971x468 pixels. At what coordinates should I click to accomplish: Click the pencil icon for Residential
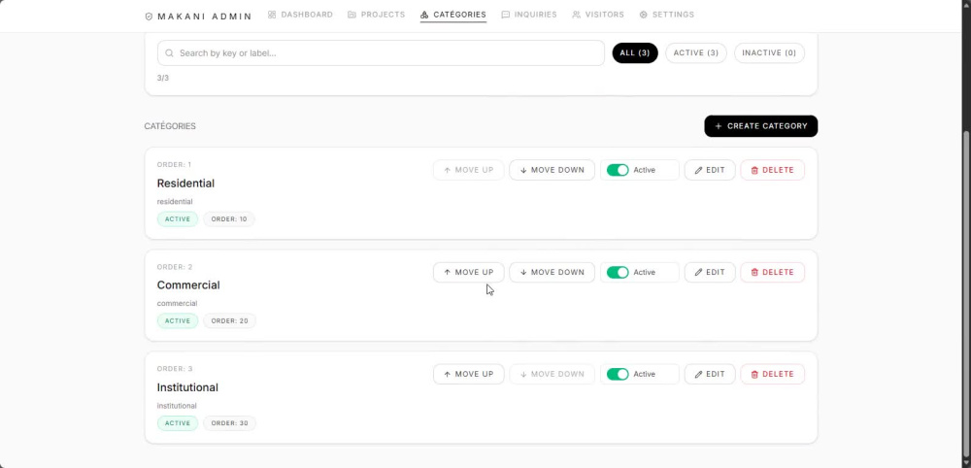click(x=698, y=170)
